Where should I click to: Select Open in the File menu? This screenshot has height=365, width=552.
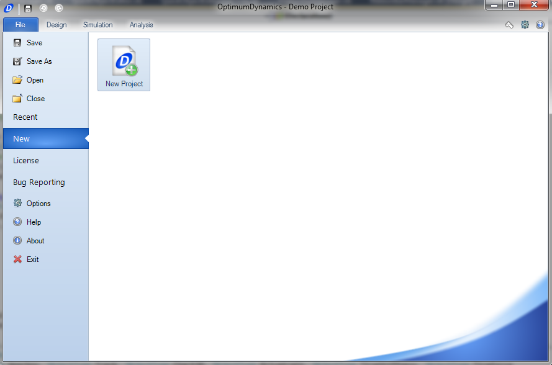pyautogui.click(x=46, y=80)
